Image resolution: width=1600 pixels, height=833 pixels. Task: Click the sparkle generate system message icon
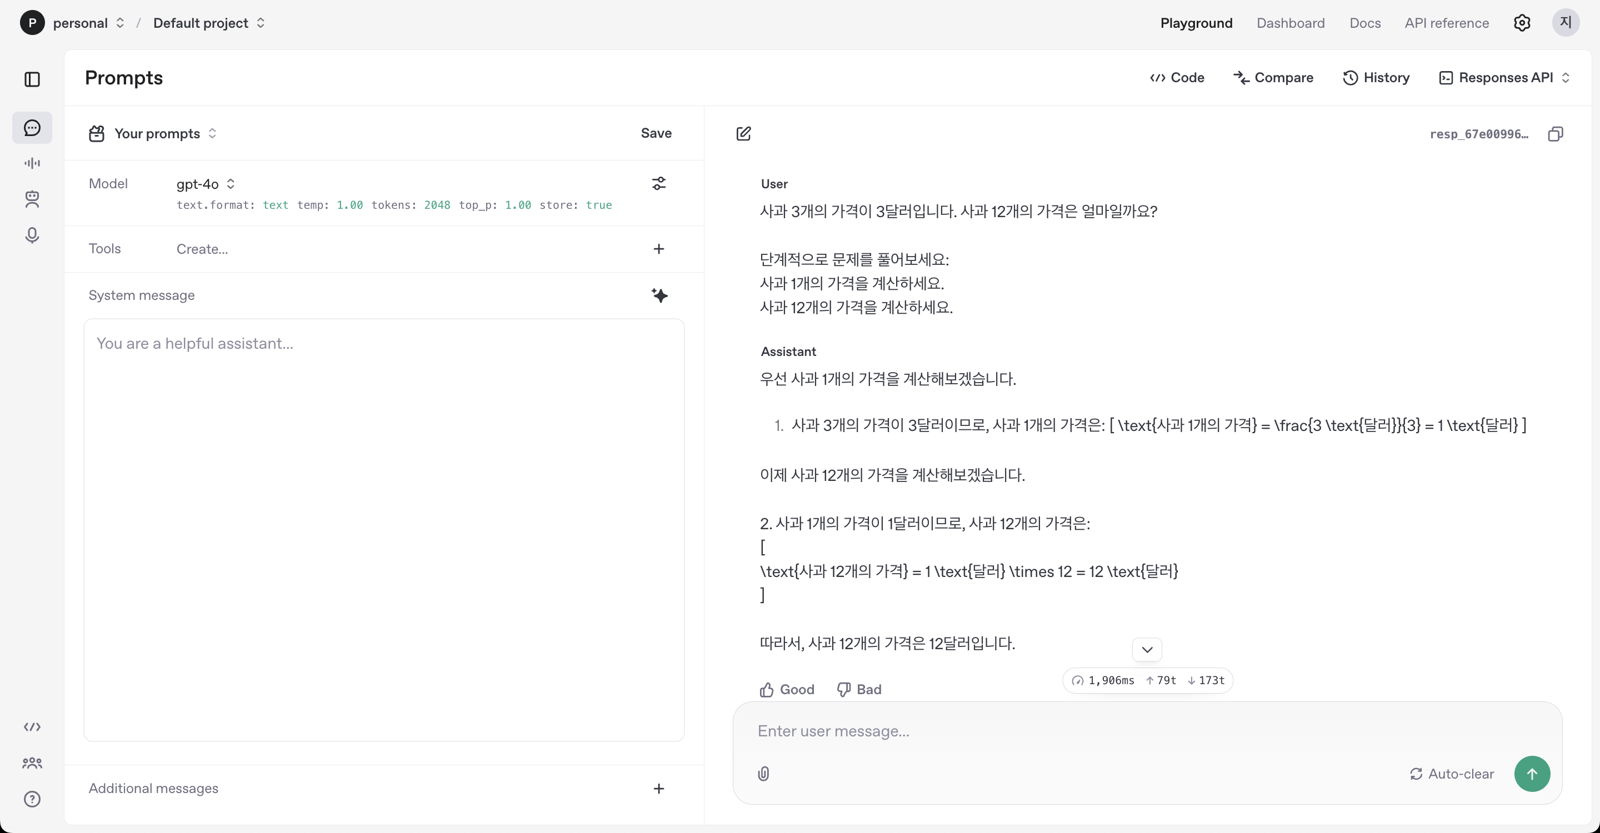tap(659, 295)
